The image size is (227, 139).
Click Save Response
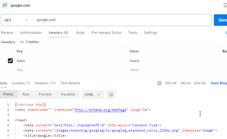pos(219,83)
